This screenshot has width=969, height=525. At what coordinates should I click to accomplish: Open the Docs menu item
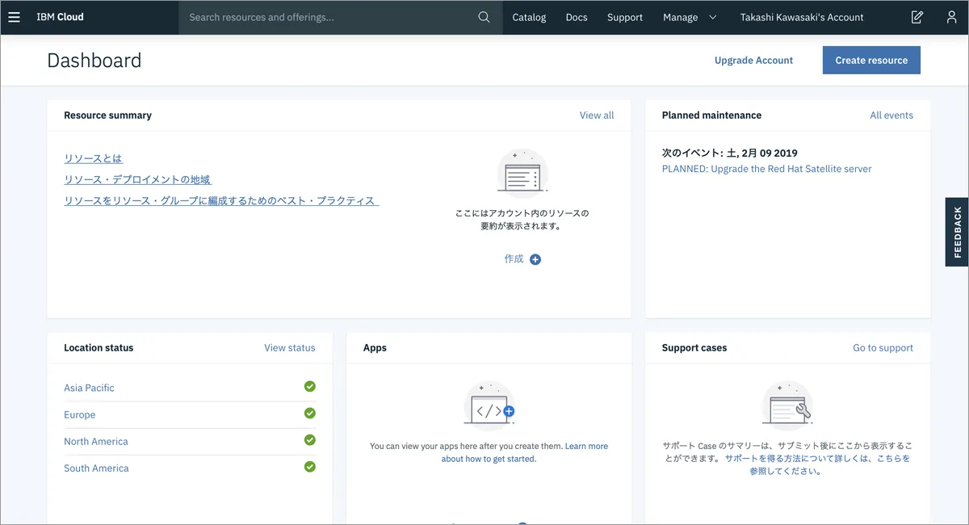[x=577, y=17]
